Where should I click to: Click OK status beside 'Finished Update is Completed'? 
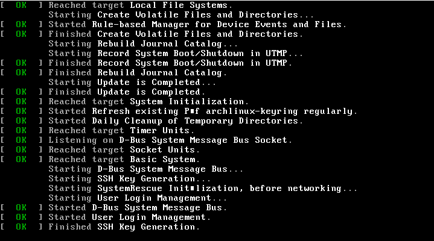(21, 92)
